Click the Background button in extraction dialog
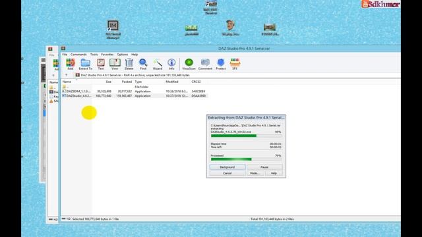The image size is (422, 237). pos(227,167)
